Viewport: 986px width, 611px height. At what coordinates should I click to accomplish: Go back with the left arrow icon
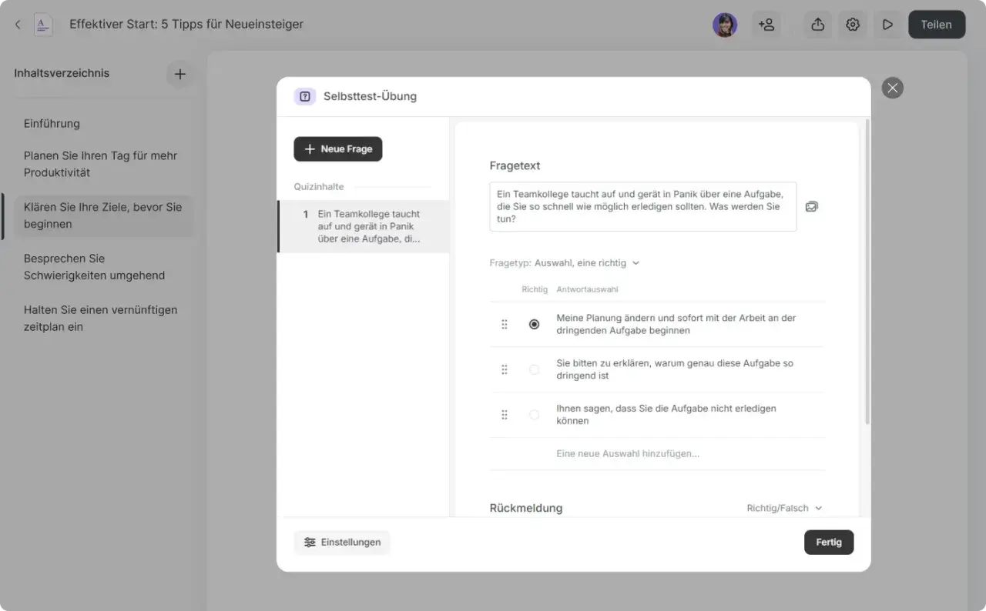pyautogui.click(x=18, y=25)
